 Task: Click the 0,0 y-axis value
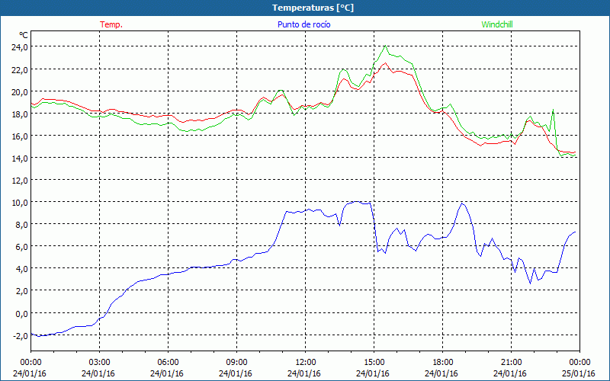[21, 313]
